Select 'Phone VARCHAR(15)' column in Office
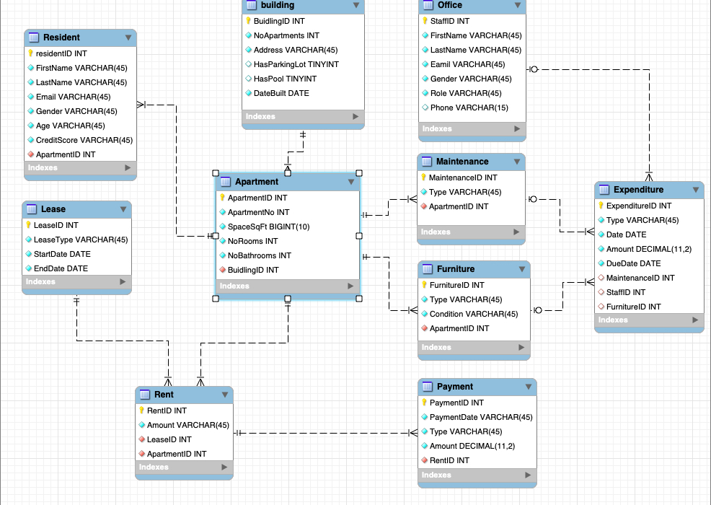The image size is (711, 505). point(472,107)
